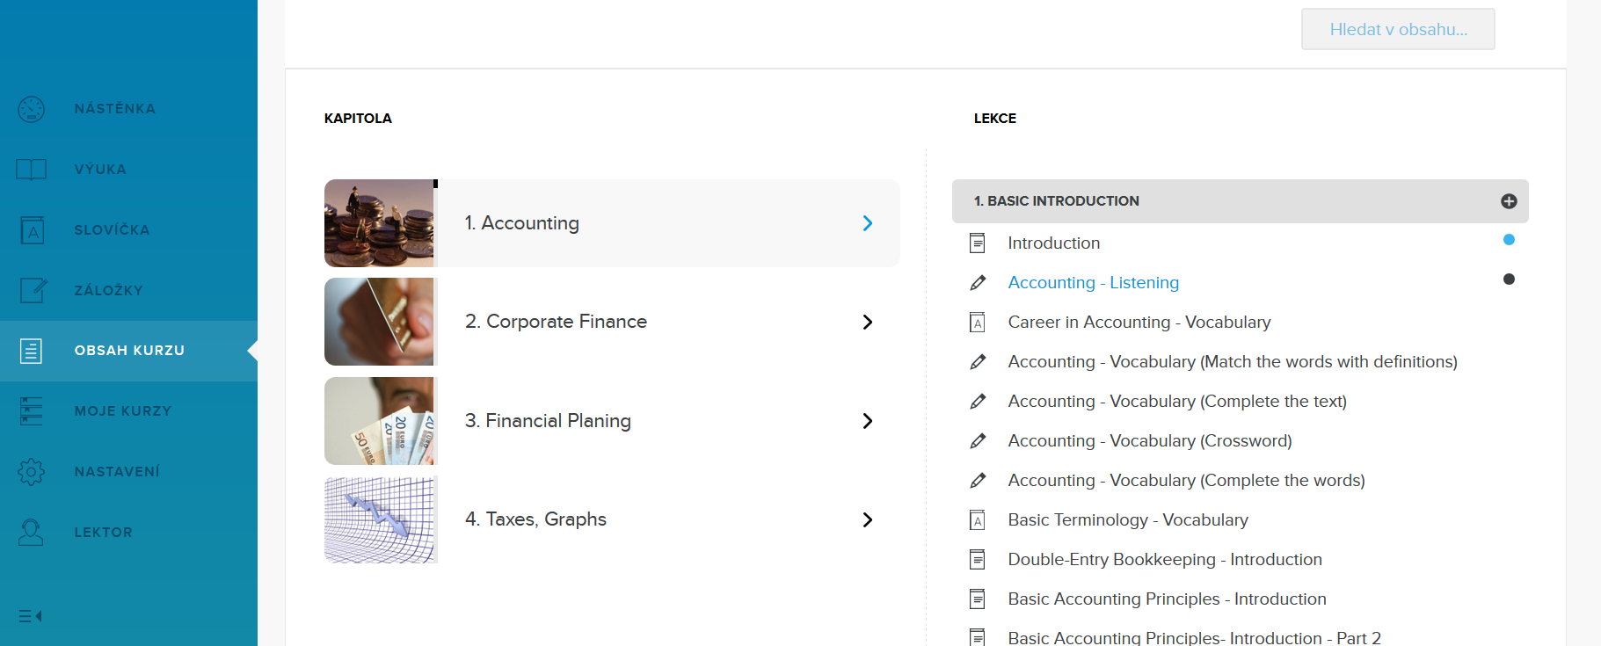Open Double-Entry Bookkeeping - Introduction lesson

(x=1164, y=560)
